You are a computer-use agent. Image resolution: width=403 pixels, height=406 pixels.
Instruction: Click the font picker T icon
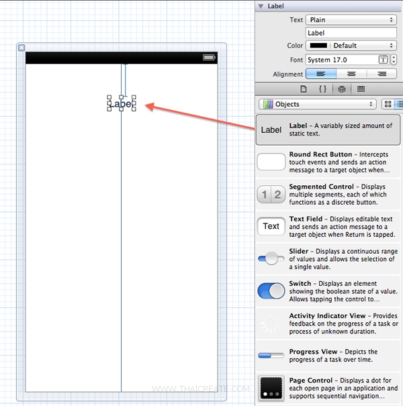(x=384, y=60)
